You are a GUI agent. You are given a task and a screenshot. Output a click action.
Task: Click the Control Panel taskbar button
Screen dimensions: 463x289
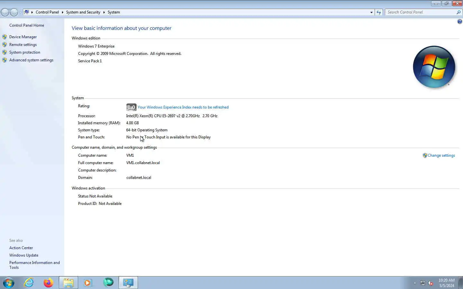[x=128, y=283]
